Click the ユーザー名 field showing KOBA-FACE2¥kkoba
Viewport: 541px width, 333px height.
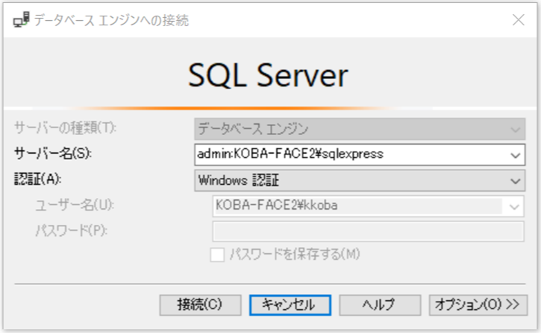point(368,206)
